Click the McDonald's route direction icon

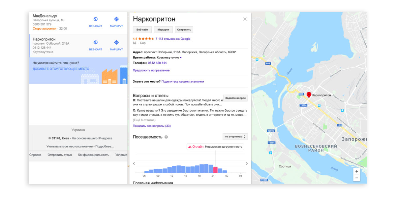[x=116, y=19]
